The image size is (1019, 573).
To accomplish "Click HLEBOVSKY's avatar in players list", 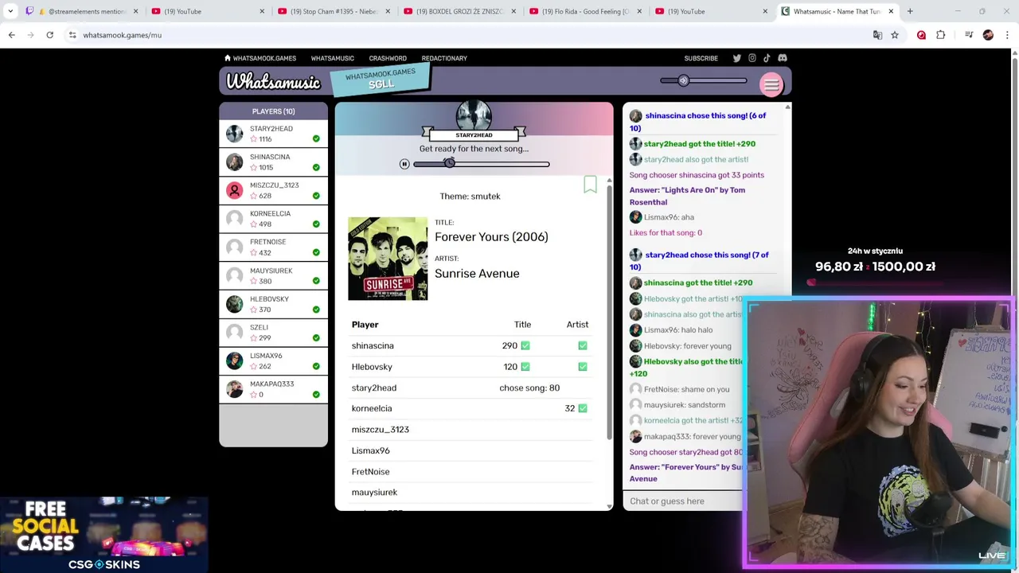I will coord(234,304).
